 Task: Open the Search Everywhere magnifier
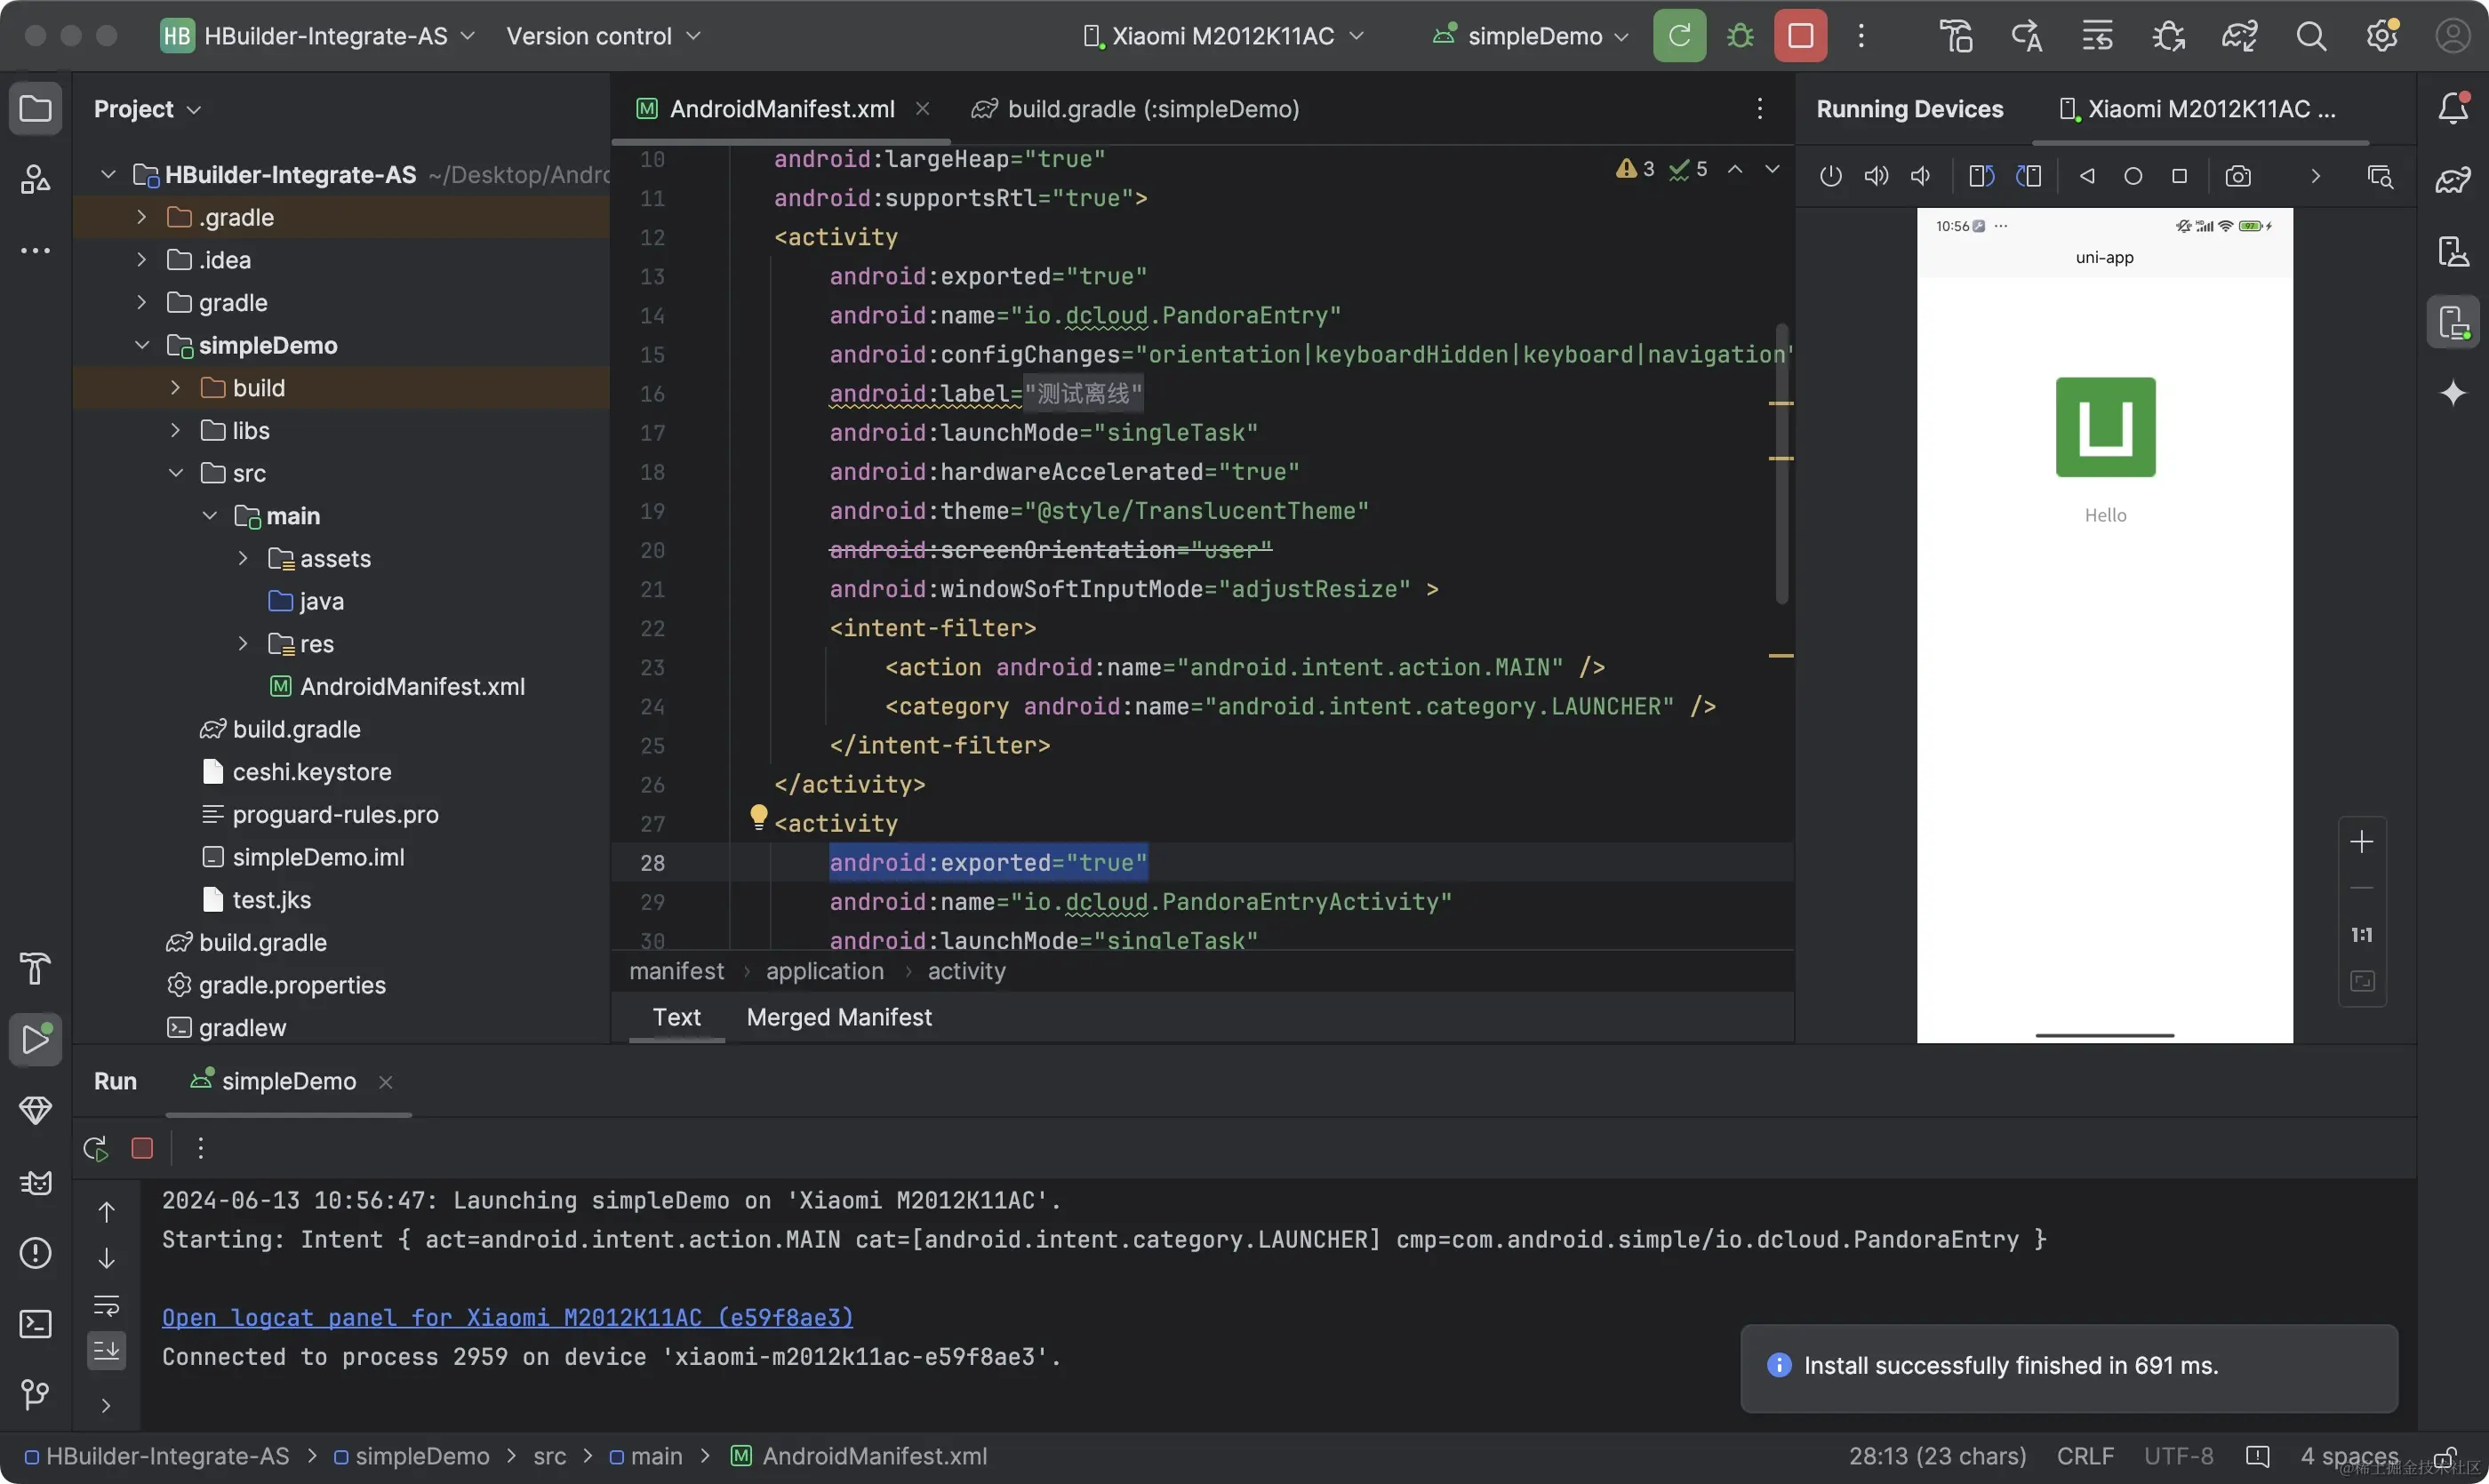(2310, 36)
